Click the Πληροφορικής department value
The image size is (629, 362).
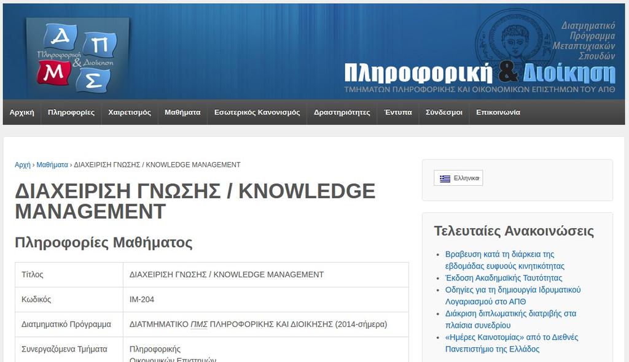click(155, 349)
